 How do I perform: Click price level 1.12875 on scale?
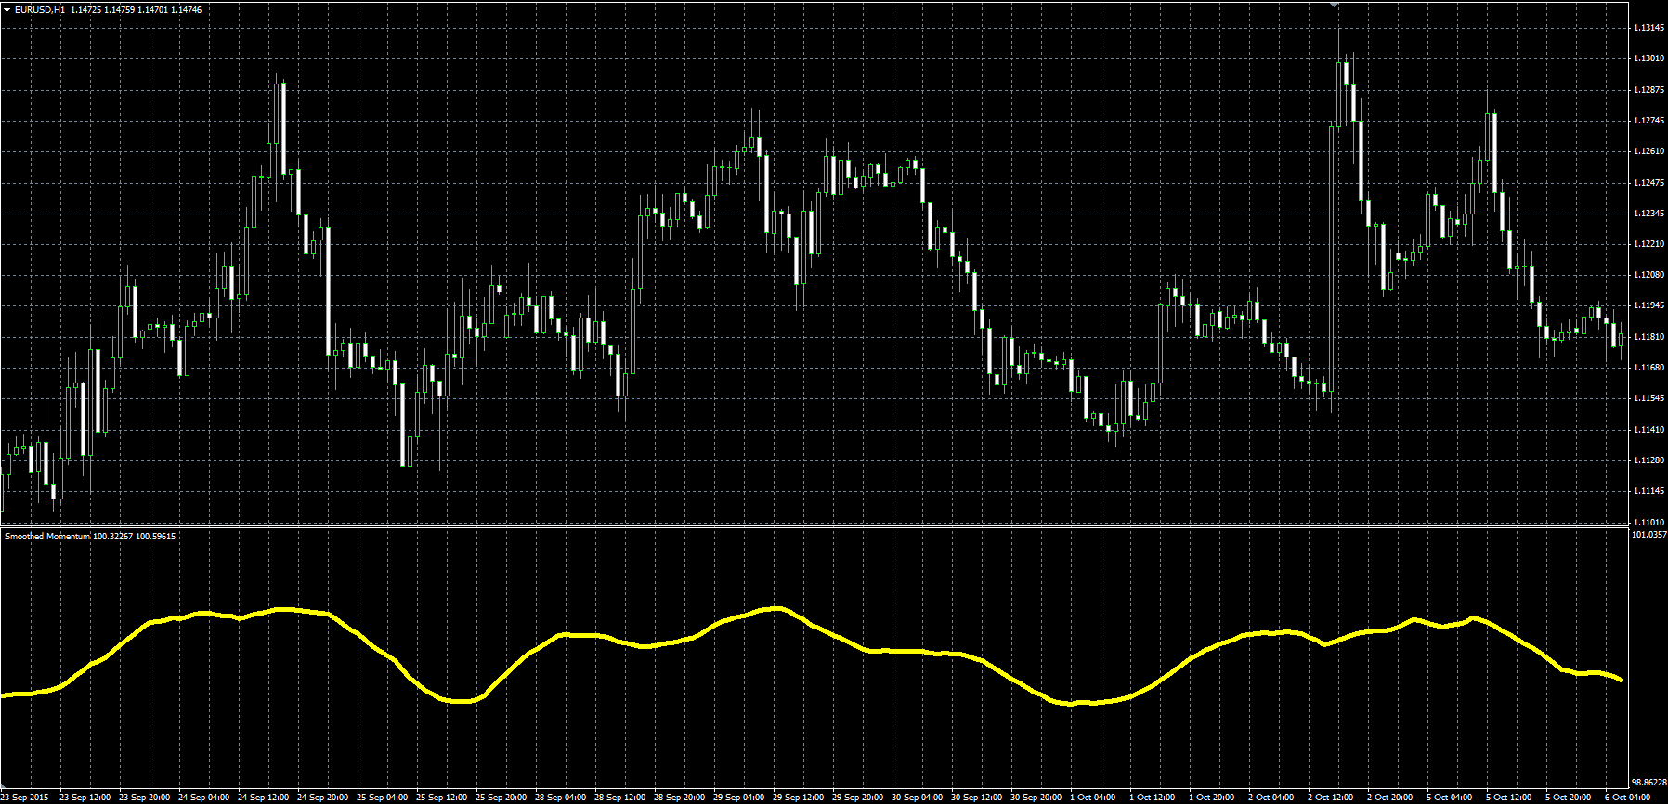click(1648, 90)
